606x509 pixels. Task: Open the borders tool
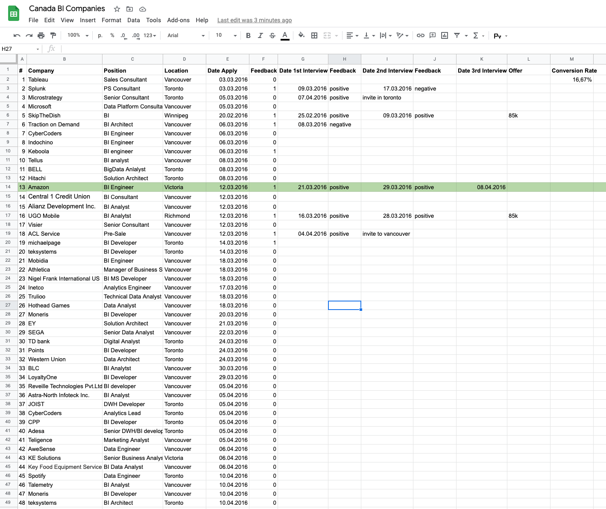tap(314, 35)
